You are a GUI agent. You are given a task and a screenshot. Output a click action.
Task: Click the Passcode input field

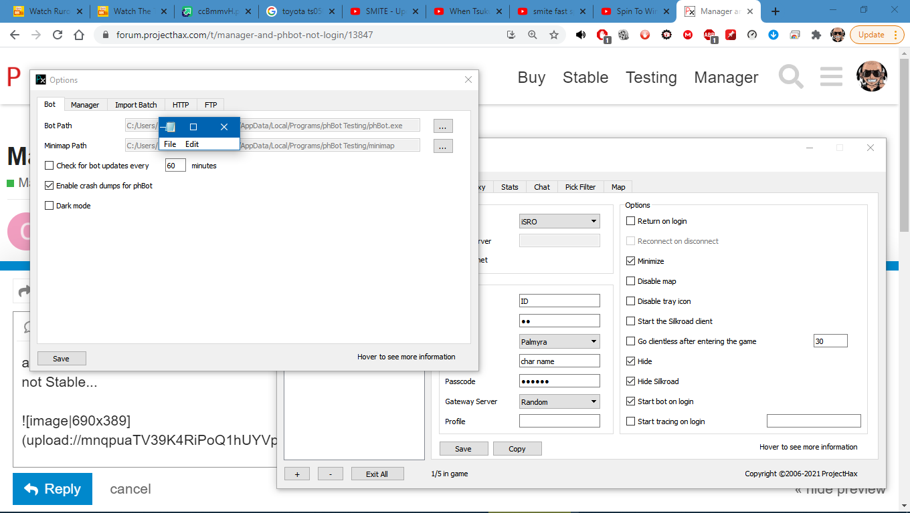pyautogui.click(x=559, y=381)
